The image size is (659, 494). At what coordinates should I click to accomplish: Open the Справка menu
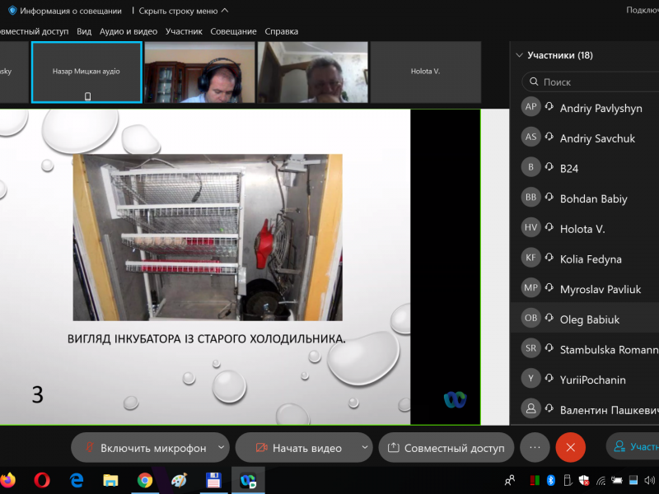point(282,31)
